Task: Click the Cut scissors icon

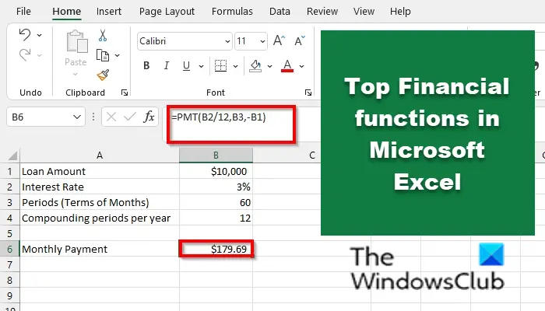Action: (103, 36)
